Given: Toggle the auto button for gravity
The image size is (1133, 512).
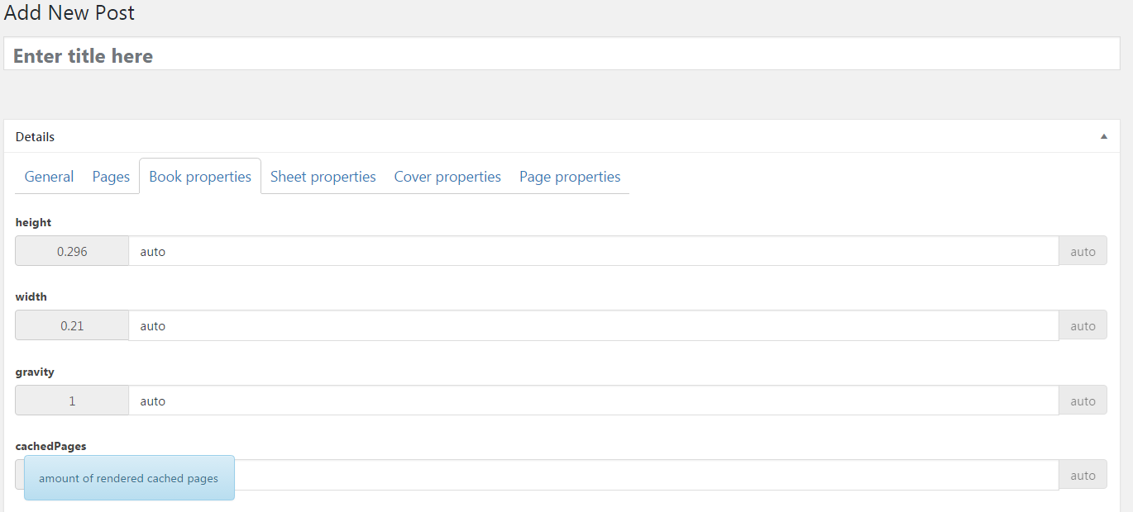Looking at the screenshot, I should 1083,401.
